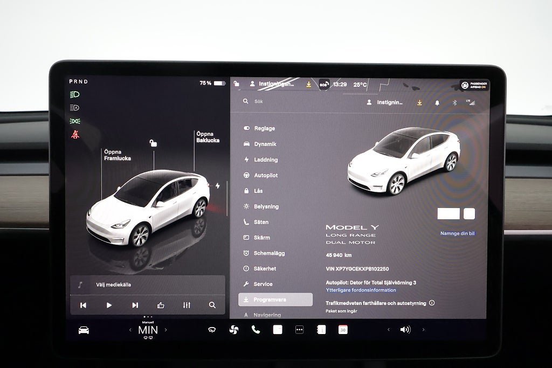Open notifications bell icon

click(x=437, y=103)
